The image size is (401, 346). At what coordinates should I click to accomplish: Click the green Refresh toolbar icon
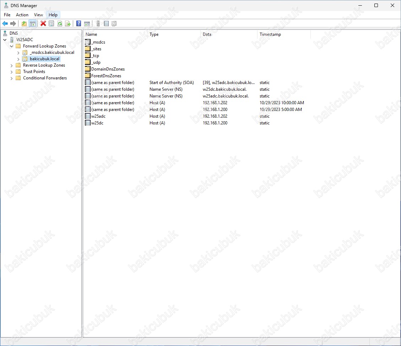(60, 24)
